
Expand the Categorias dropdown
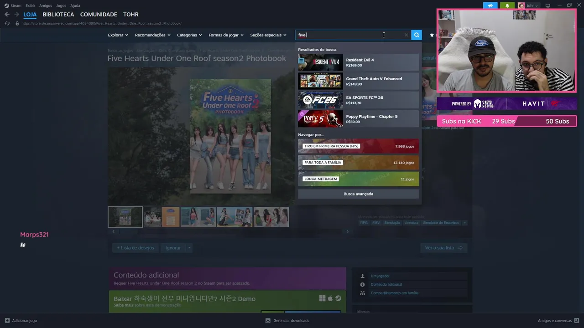(x=189, y=35)
